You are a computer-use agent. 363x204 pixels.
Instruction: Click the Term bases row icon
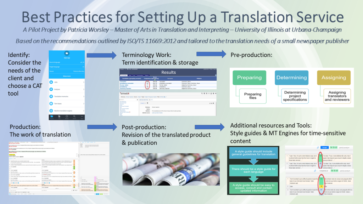click(51, 104)
